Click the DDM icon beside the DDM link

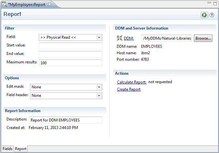coord(119,38)
